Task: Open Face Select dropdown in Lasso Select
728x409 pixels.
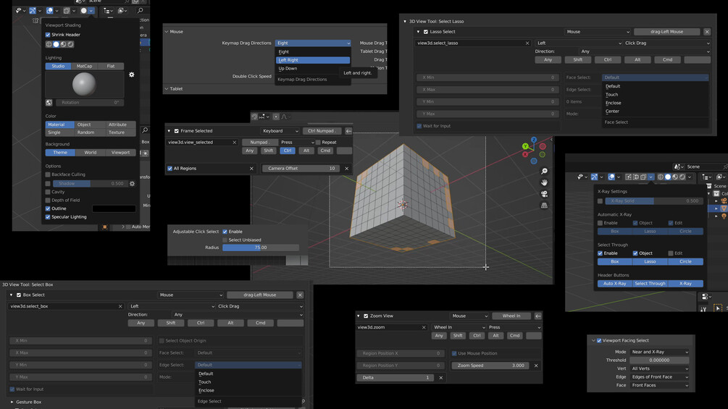Action: (655, 77)
